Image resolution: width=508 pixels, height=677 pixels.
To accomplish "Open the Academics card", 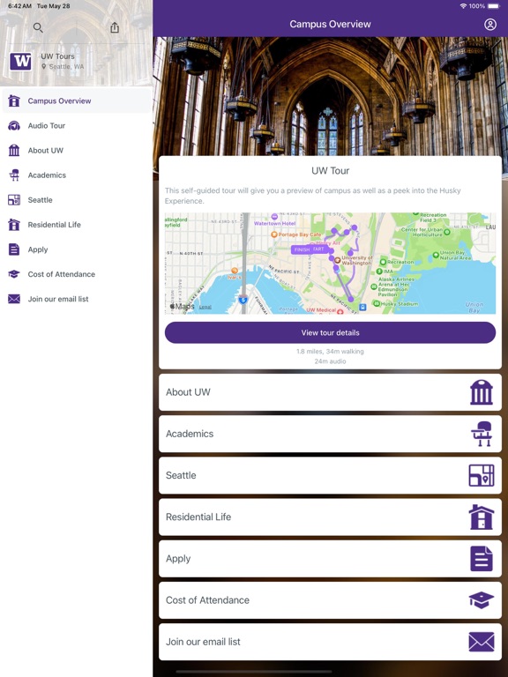I will click(x=330, y=434).
